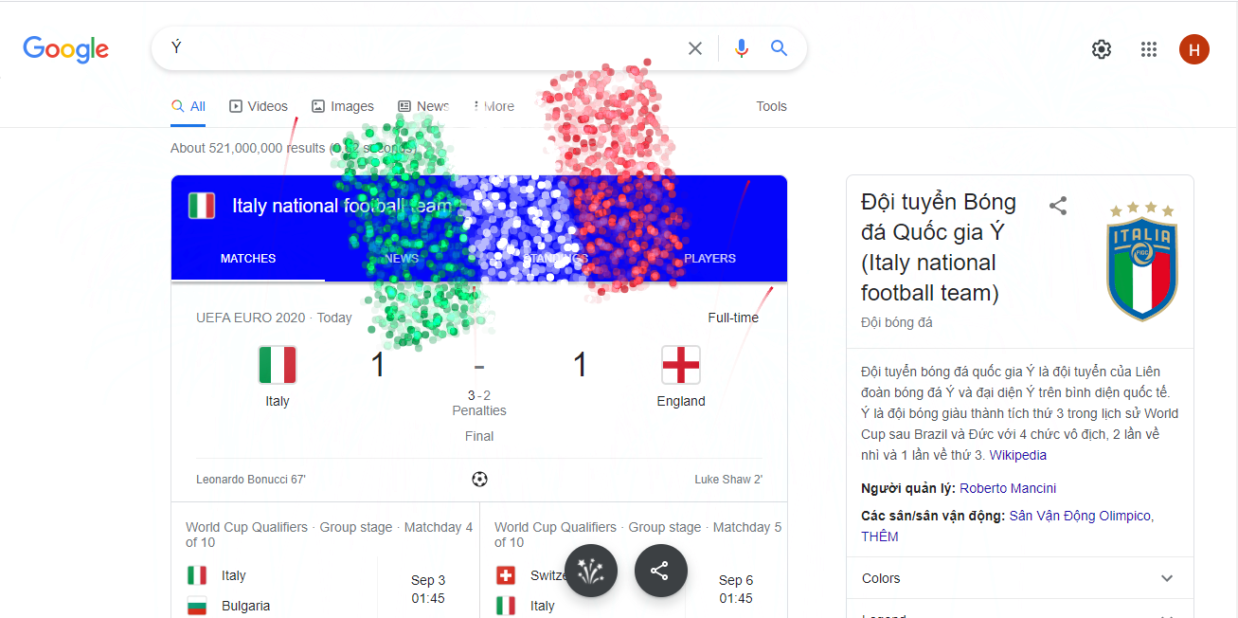Select the MATCHES tab
Image resolution: width=1238 pixels, height=618 pixels.
pyautogui.click(x=248, y=258)
